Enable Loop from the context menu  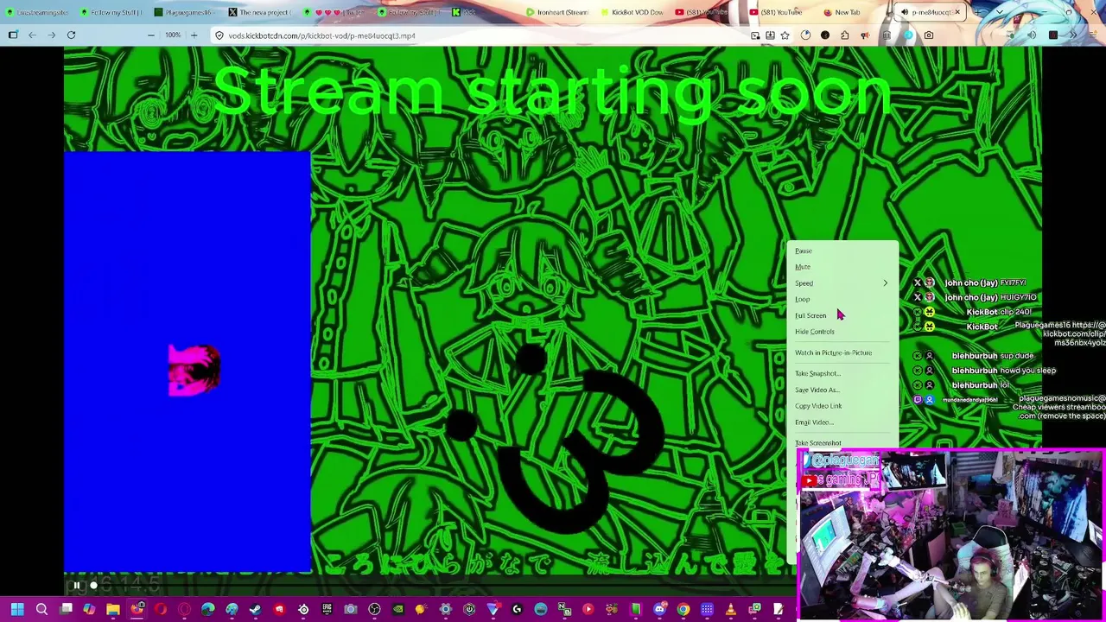(x=803, y=300)
